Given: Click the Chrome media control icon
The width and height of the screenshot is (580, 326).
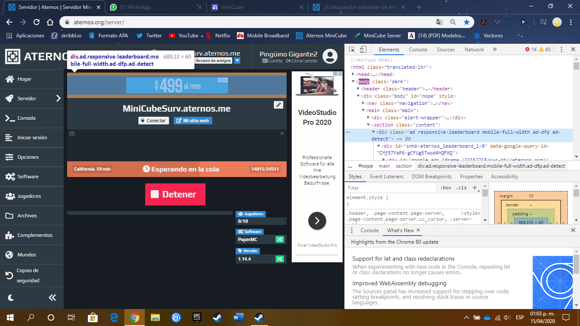Looking at the screenshot, I should click(x=543, y=22).
